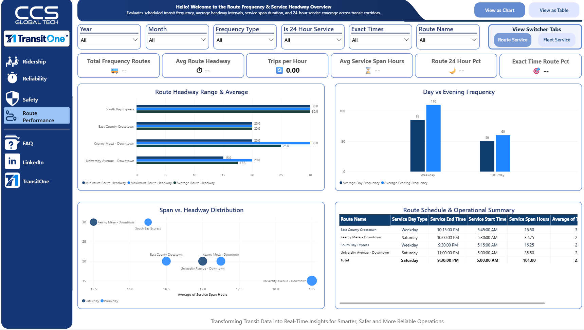Sort by Route Name column header

pos(365,219)
